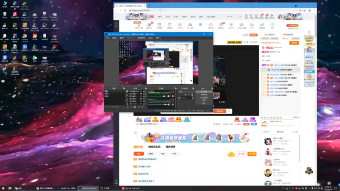Click the bicycle icon in the Douyu streamer toolbar
340x191 pixels.
[x=190, y=25]
